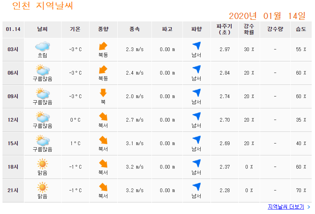Click the partly cloudy icon in 15시 row
Image resolution: width=315 pixels, height=214 pixels.
tap(43, 140)
